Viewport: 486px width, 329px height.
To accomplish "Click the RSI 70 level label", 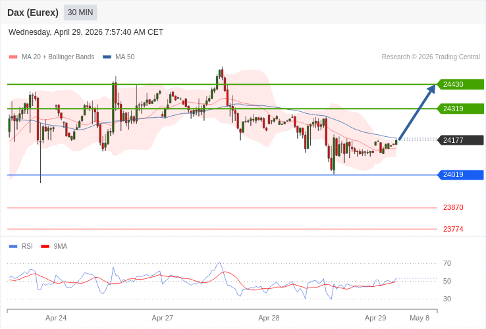I will [447, 263].
